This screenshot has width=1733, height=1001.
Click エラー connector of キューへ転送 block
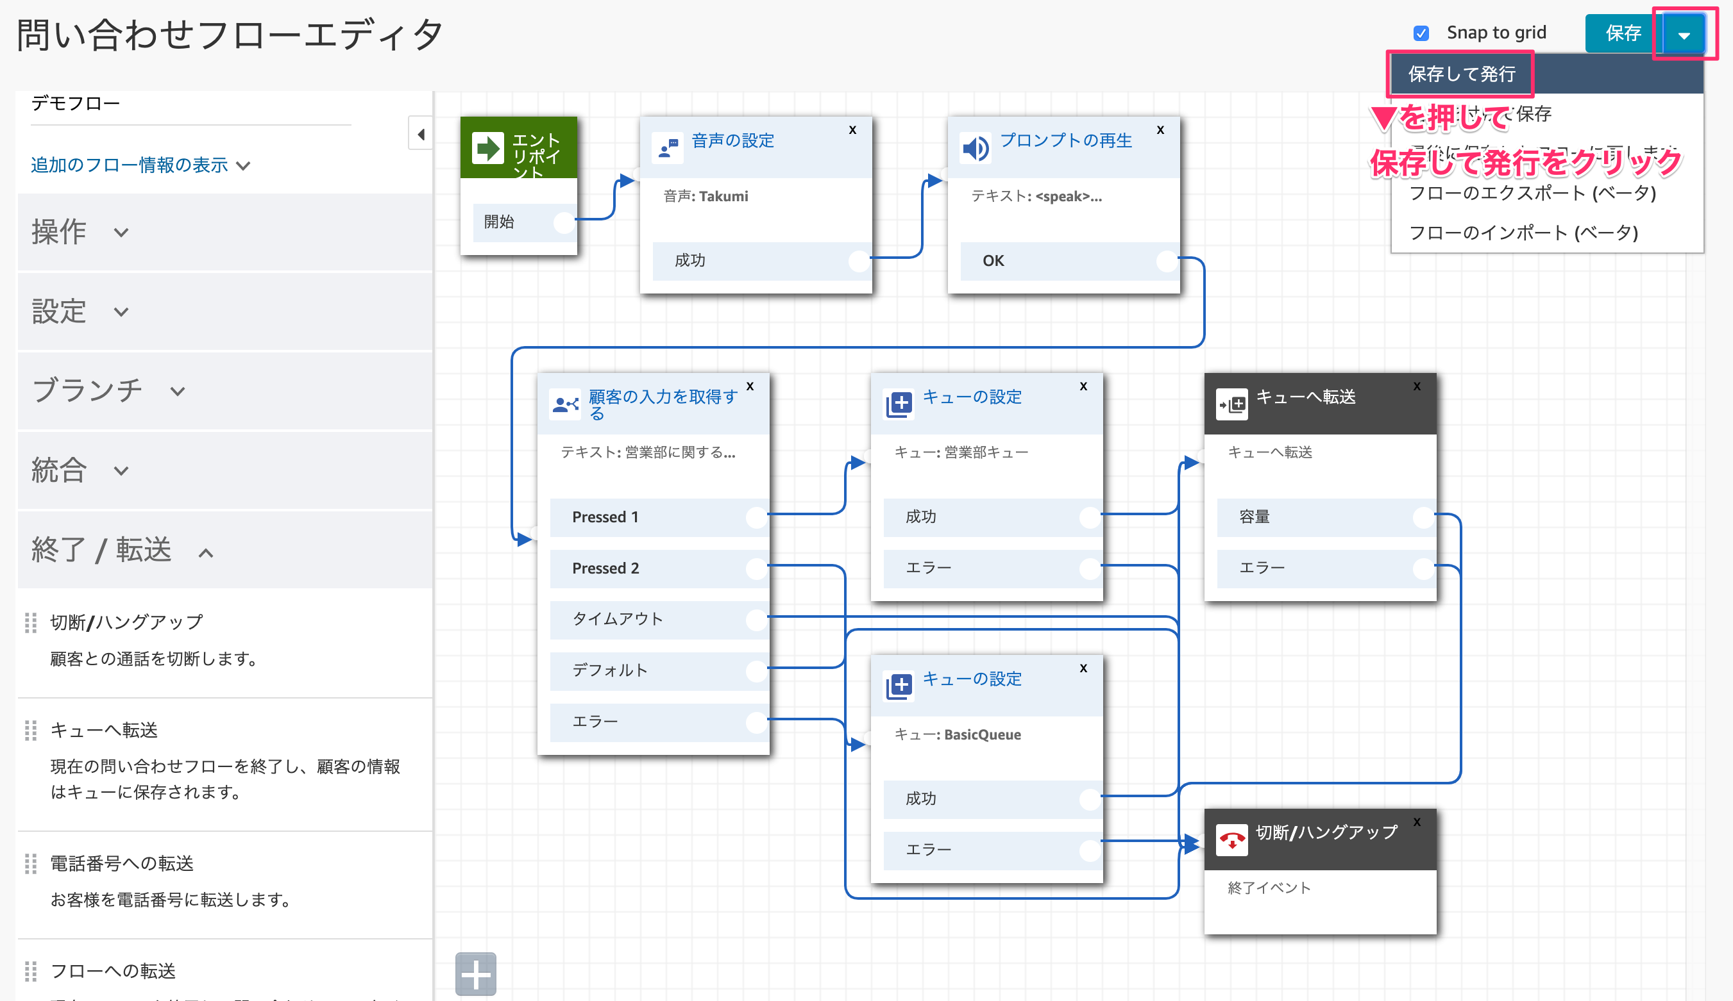pyautogui.click(x=1424, y=568)
